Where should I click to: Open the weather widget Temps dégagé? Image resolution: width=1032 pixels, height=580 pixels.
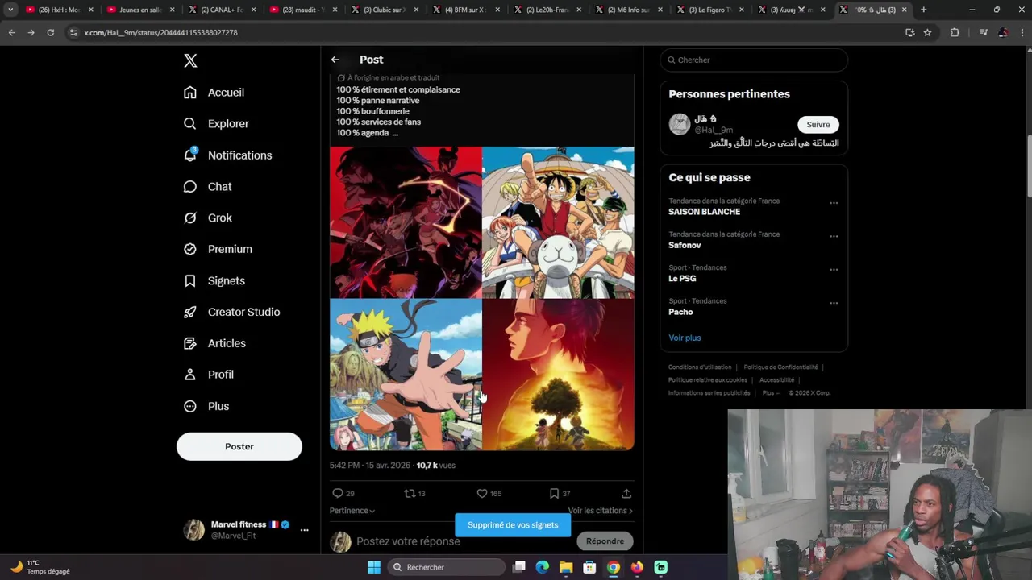[42, 567]
